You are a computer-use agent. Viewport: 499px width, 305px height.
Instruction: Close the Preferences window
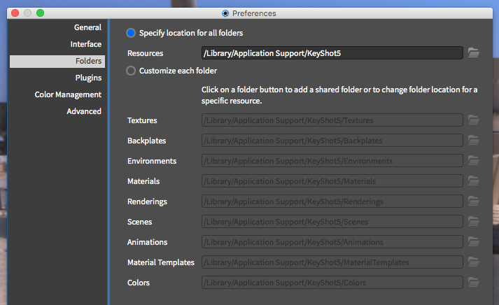15,13
